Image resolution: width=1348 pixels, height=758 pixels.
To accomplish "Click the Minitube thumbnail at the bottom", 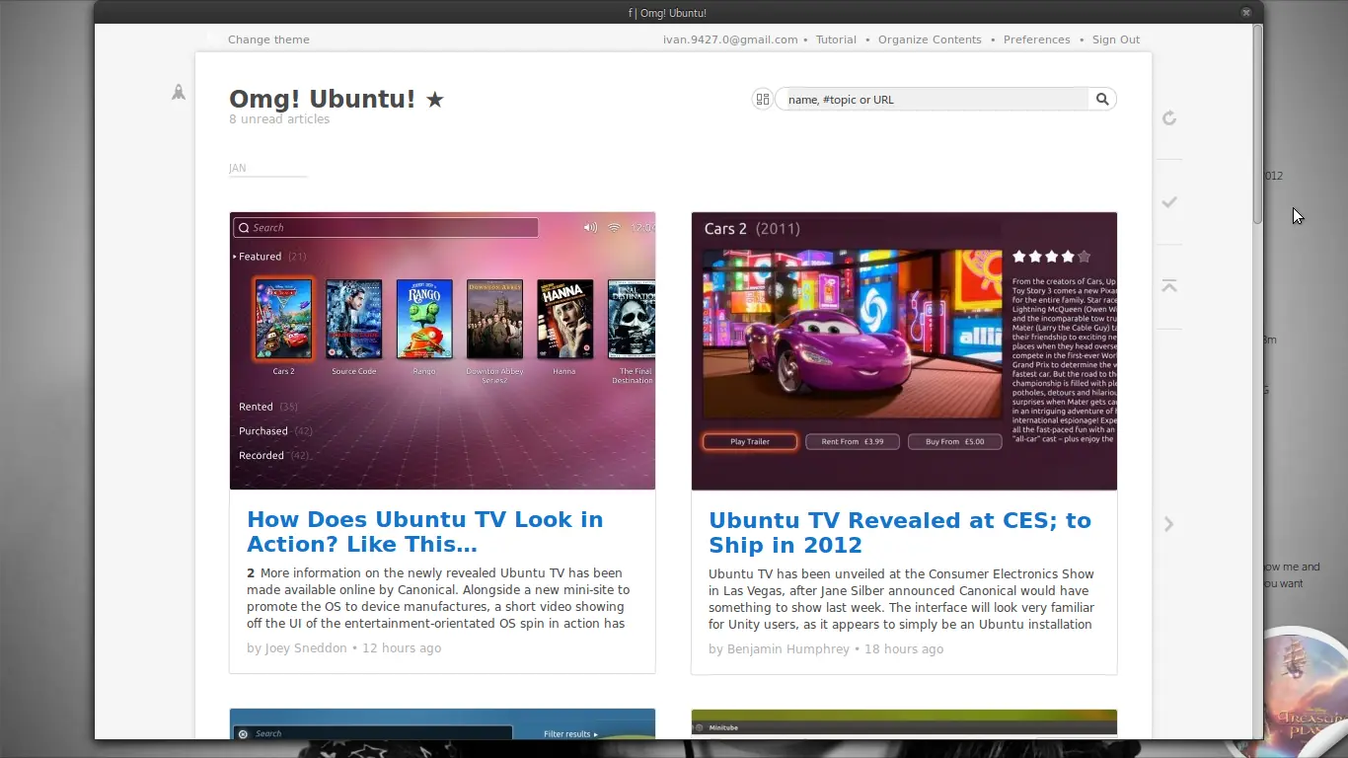I will point(904,723).
